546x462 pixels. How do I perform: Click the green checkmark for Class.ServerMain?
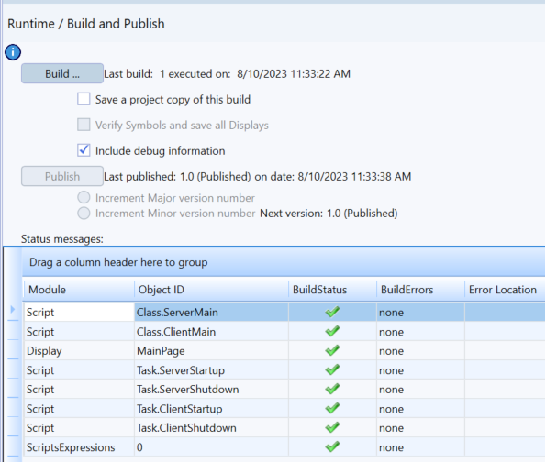(332, 312)
